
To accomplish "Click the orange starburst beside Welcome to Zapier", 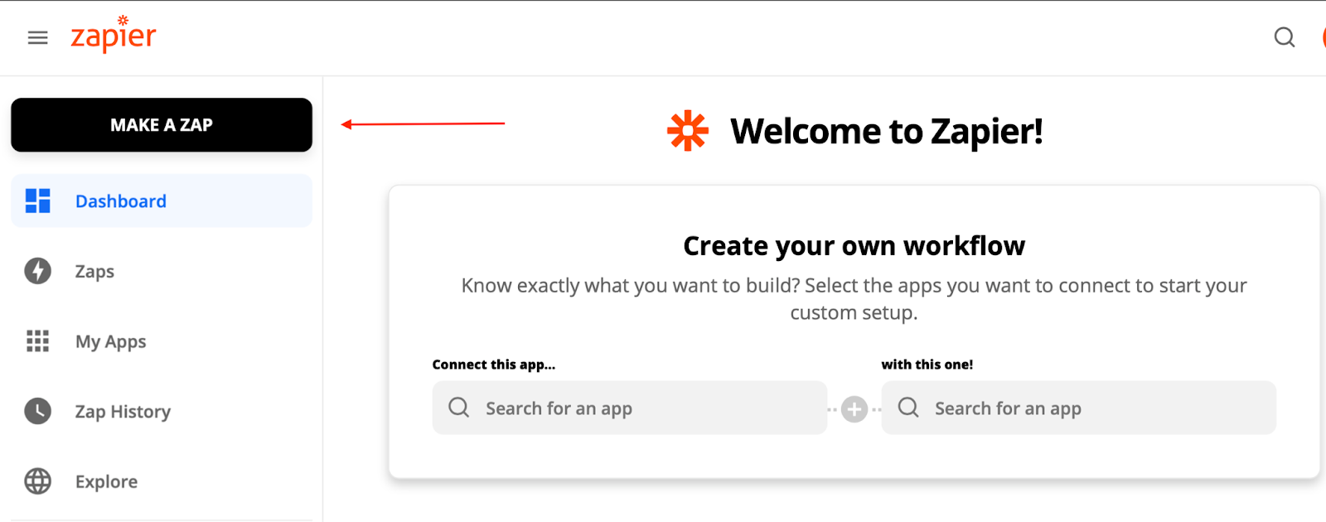I will click(x=688, y=131).
